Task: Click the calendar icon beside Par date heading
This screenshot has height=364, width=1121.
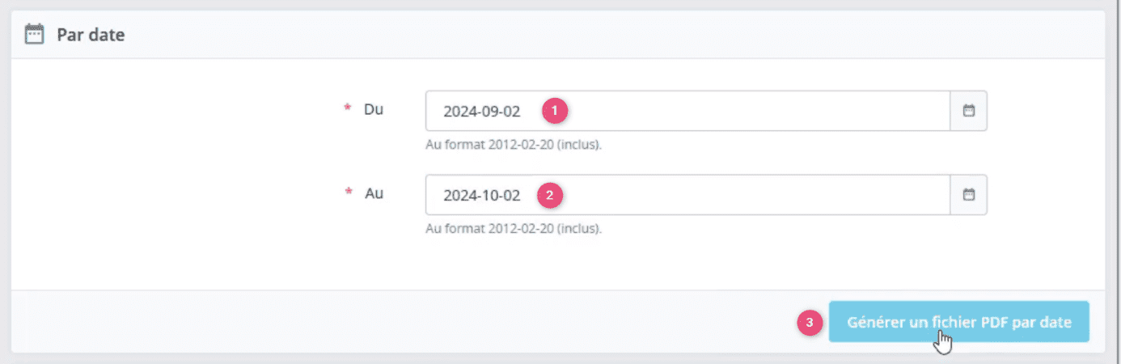Action: (x=34, y=35)
